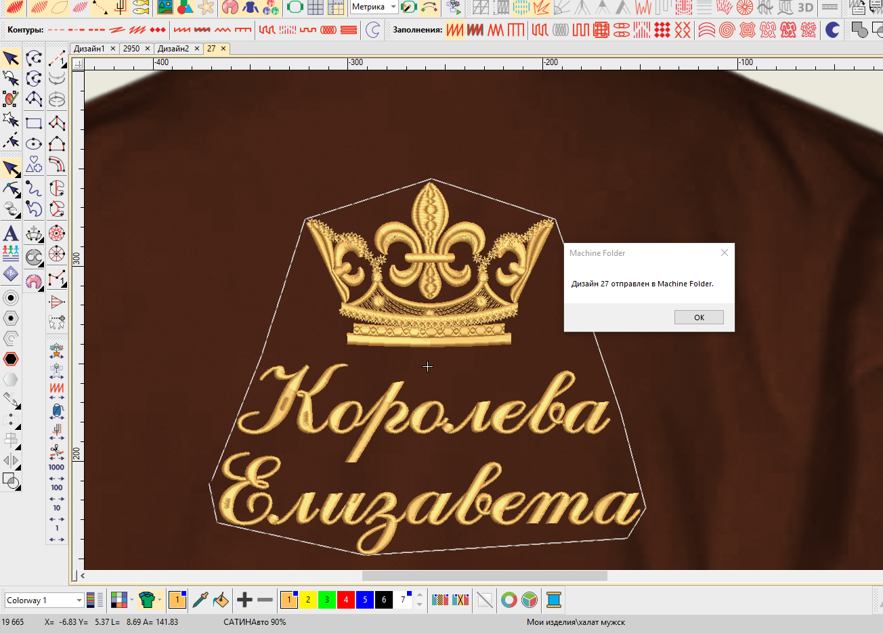Viewport: 883px width, 633px height.
Task: Click the thread spool icon
Action: coord(553,600)
